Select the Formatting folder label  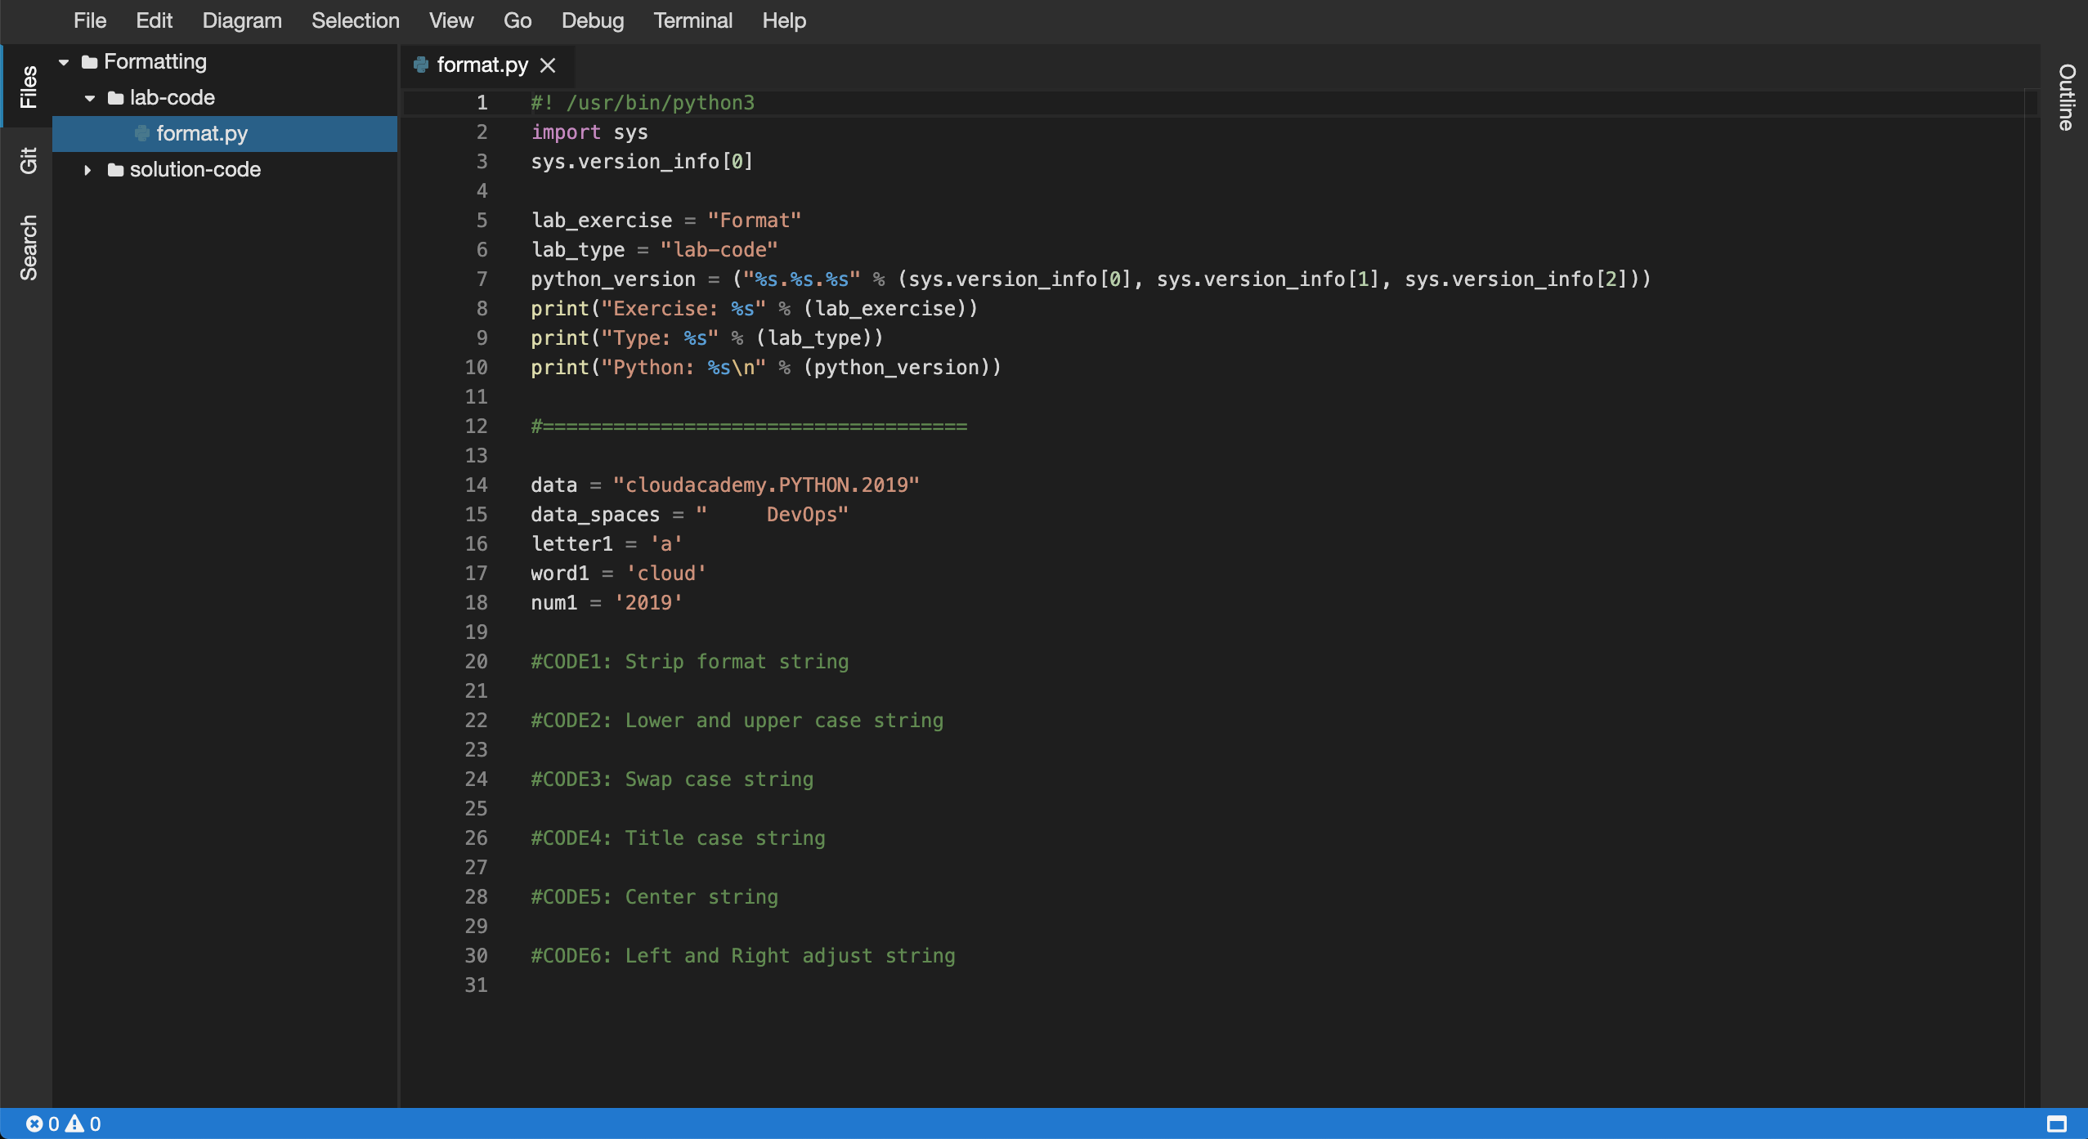pyautogui.click(x=155, y=62)
